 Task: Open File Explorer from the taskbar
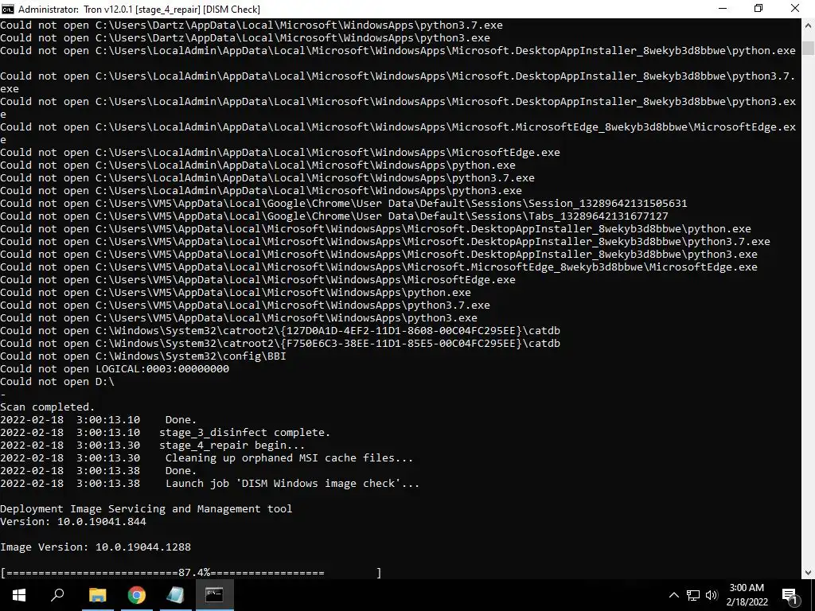tap(97, 595)
